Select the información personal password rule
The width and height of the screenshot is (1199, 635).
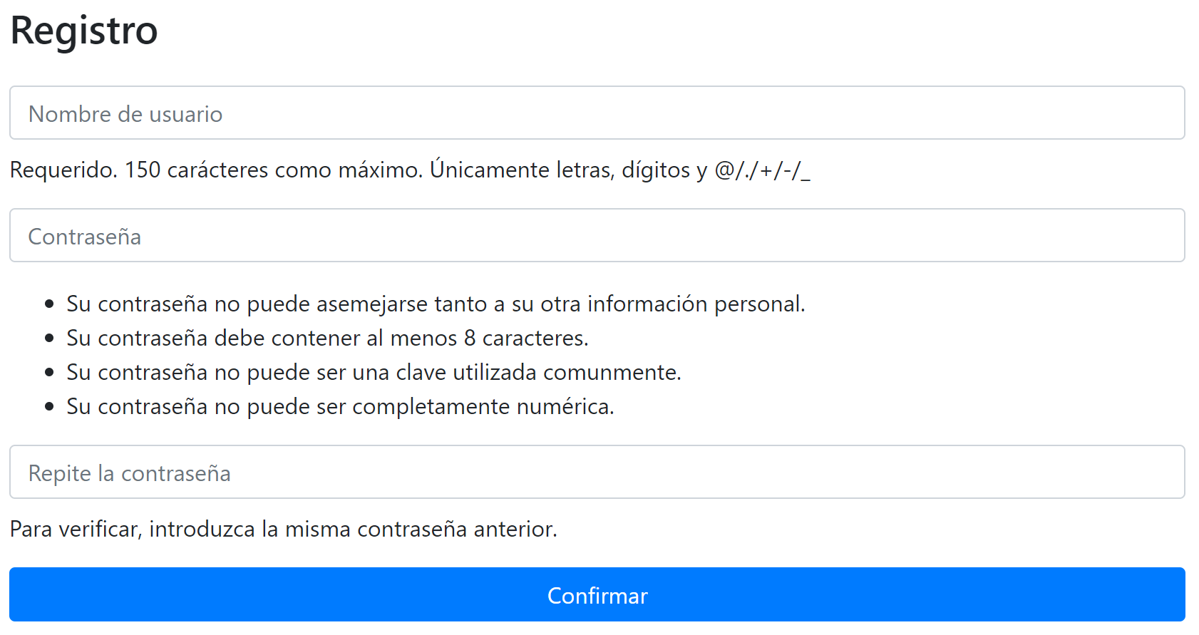click(x=436, y=304)
